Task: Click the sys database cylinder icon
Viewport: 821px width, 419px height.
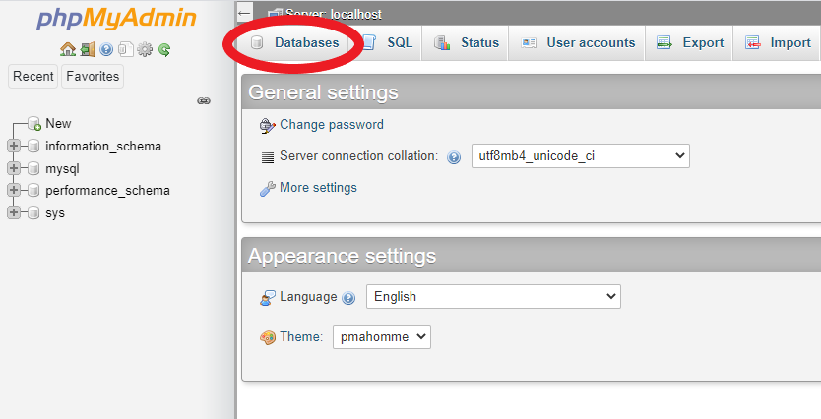Action: pyautogui.click(x=33, y=212)
